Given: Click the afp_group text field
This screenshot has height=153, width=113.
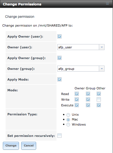Looking at the screenshot, I should [x=78, y=69].
